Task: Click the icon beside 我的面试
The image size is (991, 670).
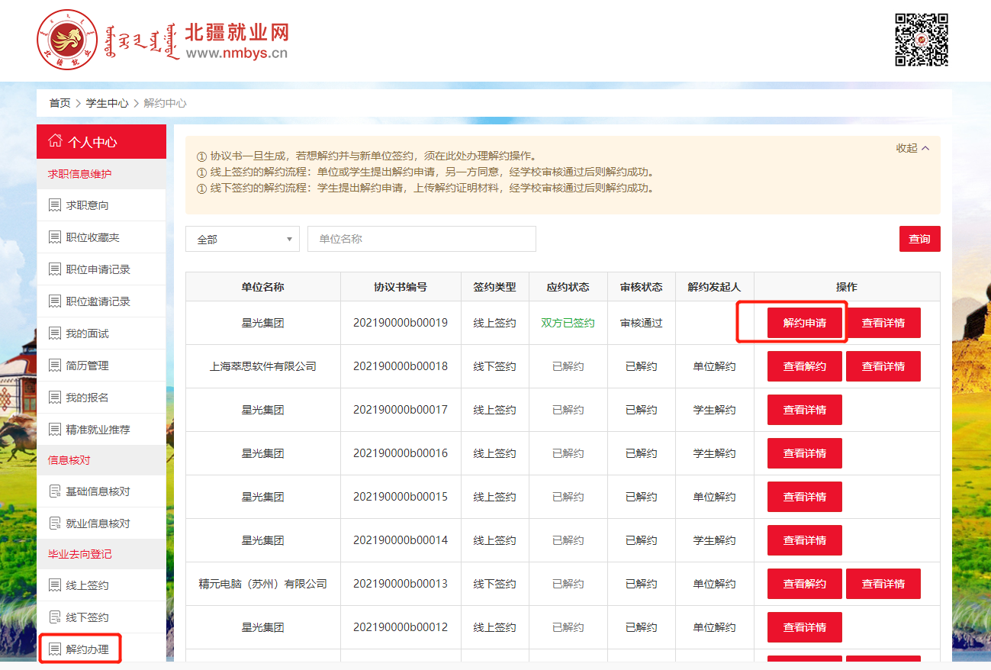Action: click(55, 333)
